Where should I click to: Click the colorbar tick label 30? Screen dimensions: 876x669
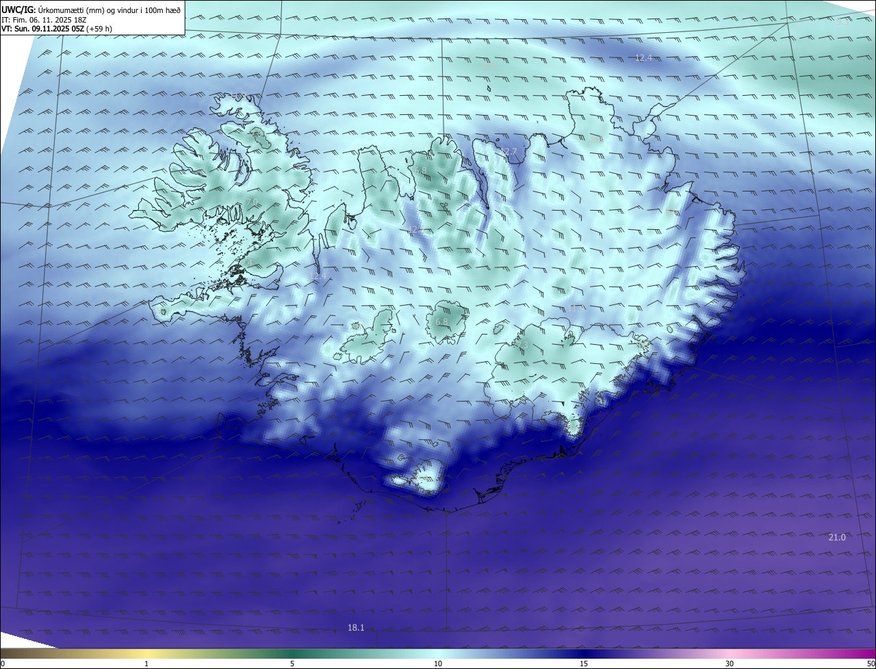(730, 664)
